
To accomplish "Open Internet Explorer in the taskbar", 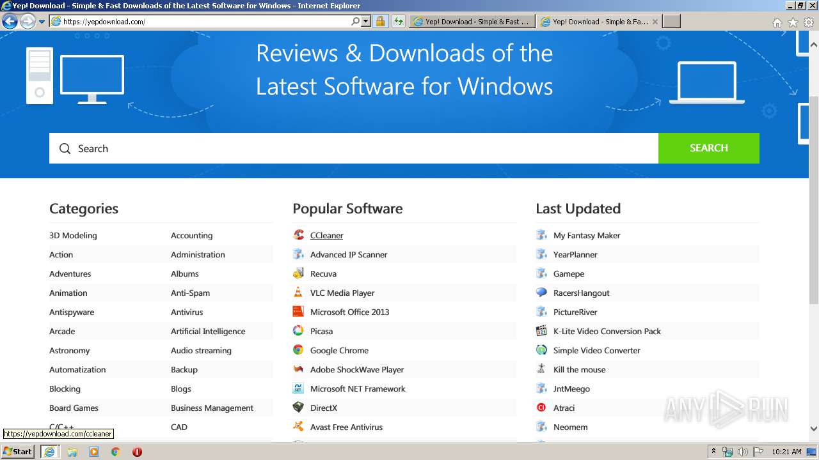I will pyautogui.click(x=49, y=452).
